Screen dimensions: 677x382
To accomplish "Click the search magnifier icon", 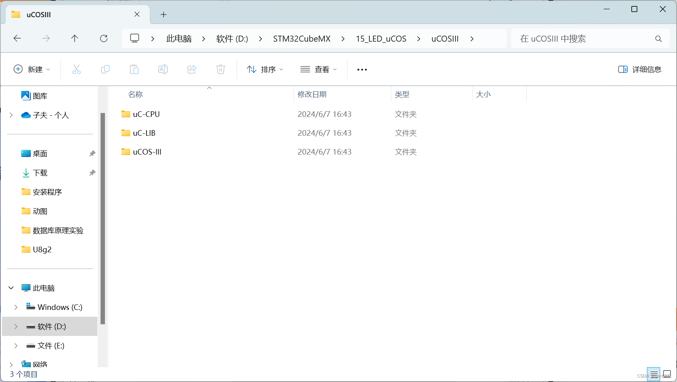I will tap(659, 39).
